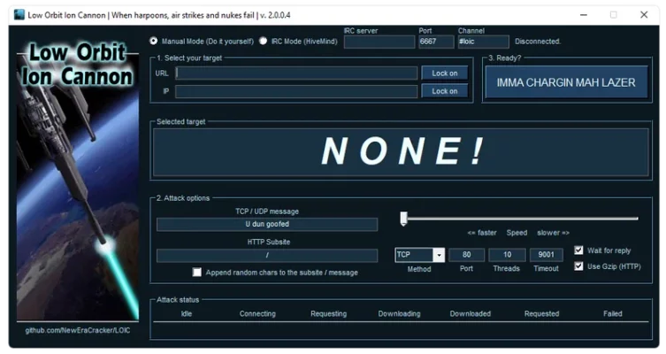Click the Connecting column header
This screenshot has width=666, height=354.
(257, 313)
